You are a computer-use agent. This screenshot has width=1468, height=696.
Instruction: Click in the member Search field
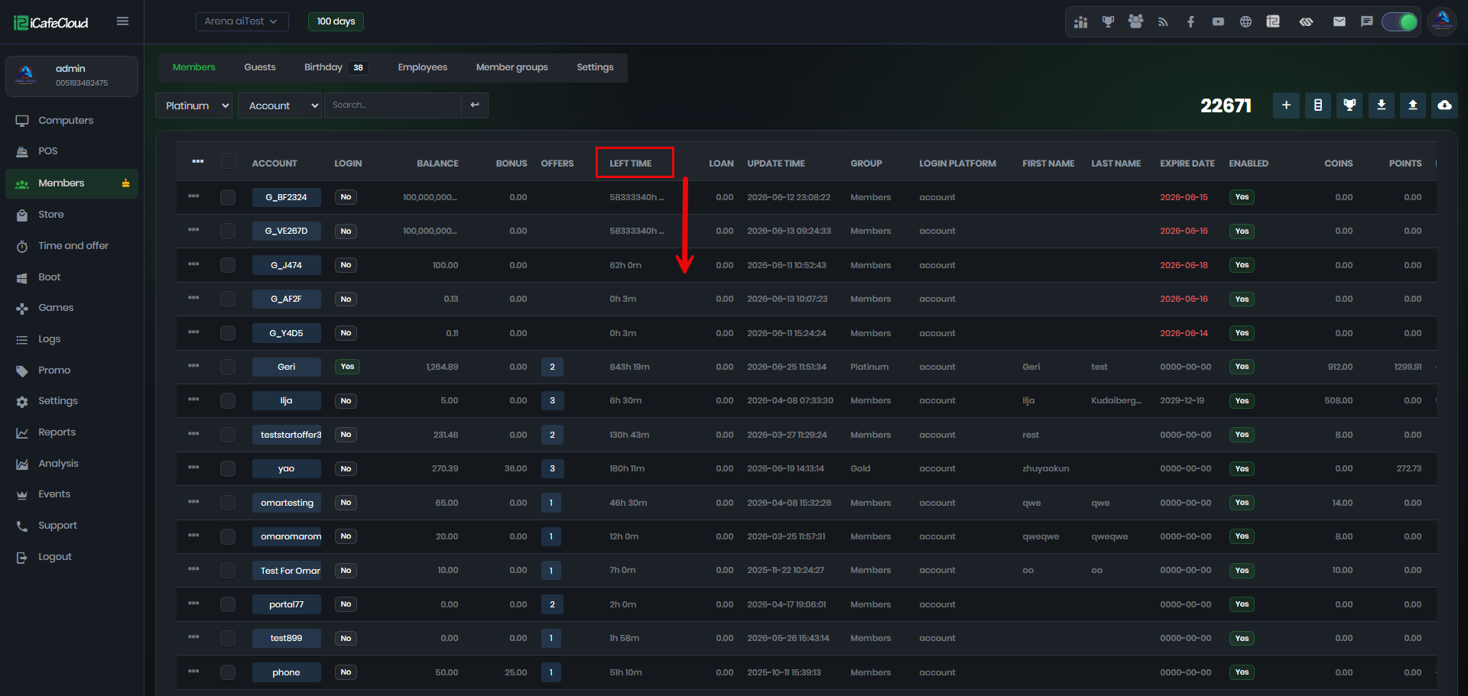pyautogui.click(x=393, y=105)
